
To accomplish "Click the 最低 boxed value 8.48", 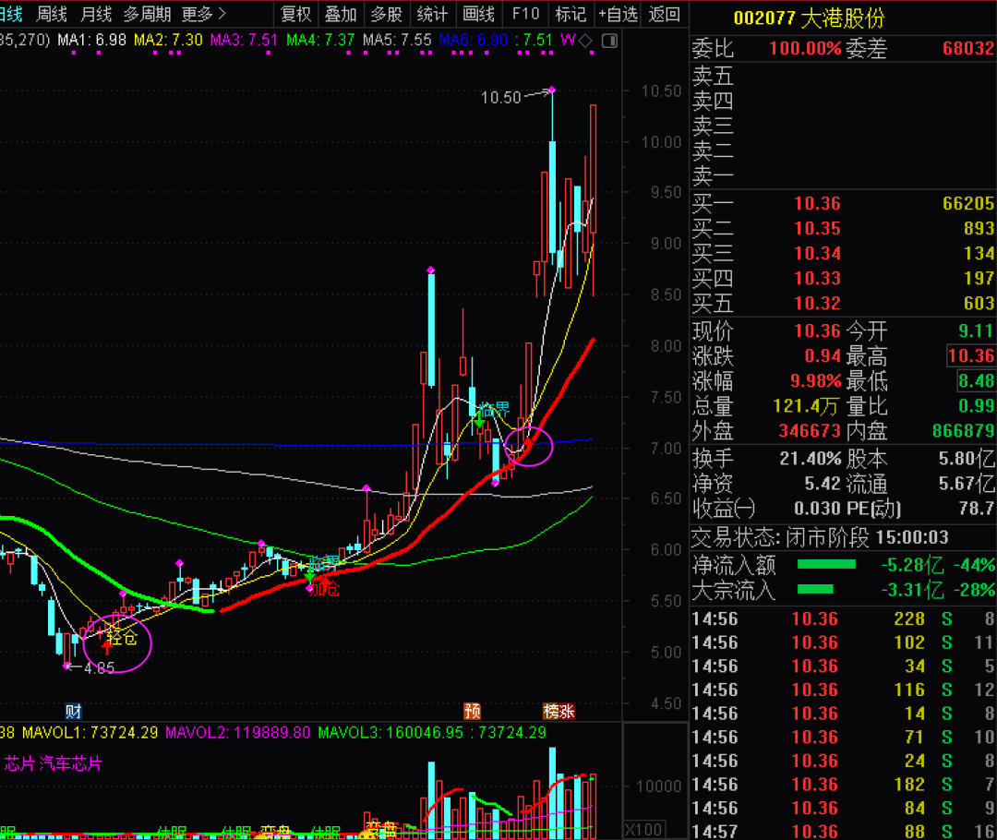I will coord(976,381).
